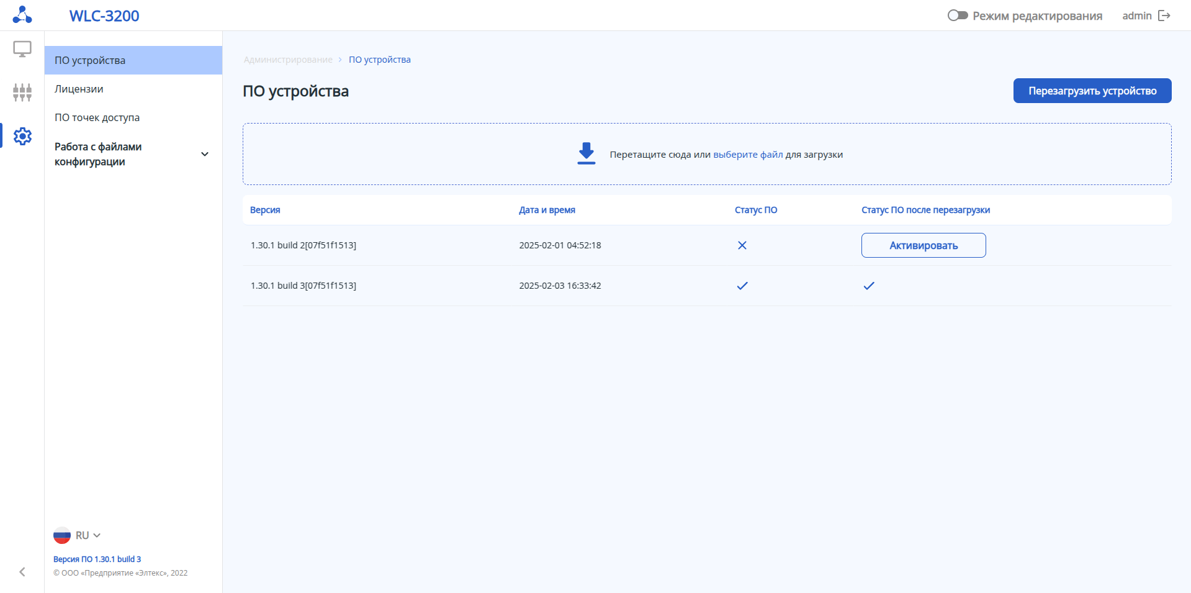Expand the configuration files section chevron

(x=205, y=154)
